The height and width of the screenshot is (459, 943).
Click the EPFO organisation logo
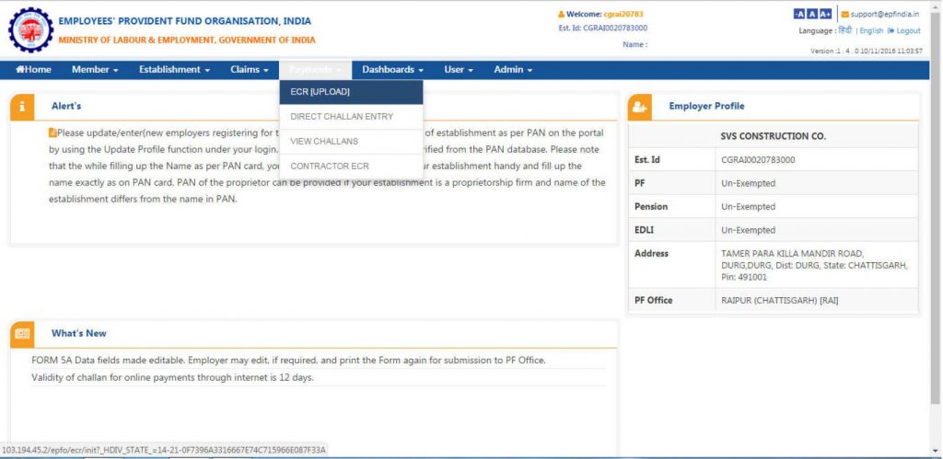click(30, 30)
